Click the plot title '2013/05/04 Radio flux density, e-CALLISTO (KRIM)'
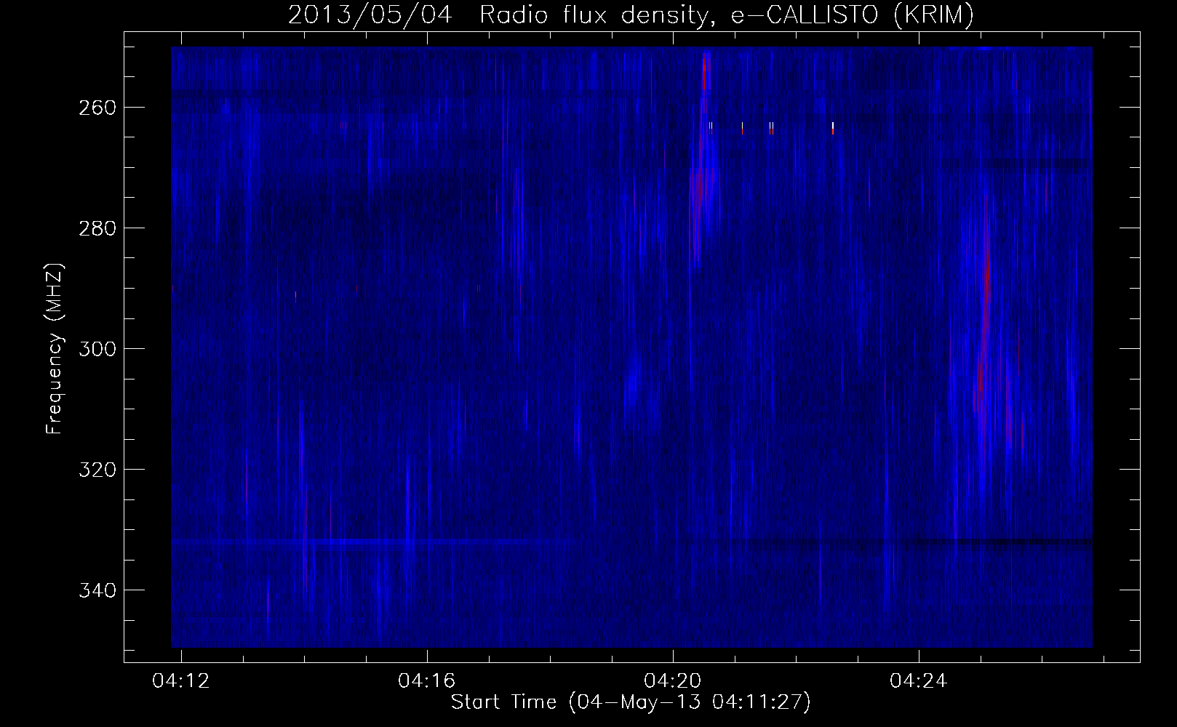This screenshot has width=1177, height=727. pyautogui.click(x=631, y=15)
